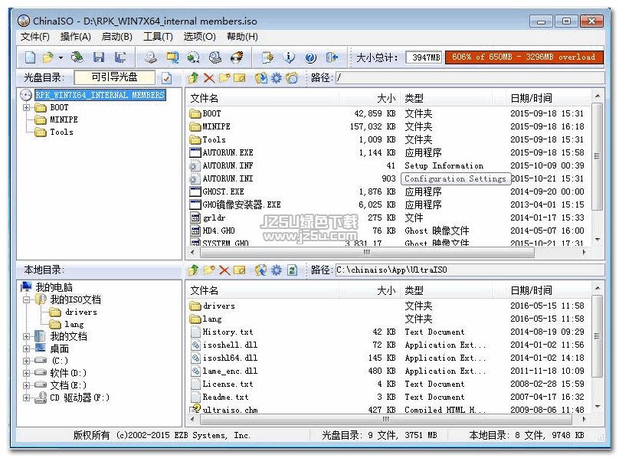619x458 pixels.
Task: Select isoshell.dll in the local file list
Action: pyautogui.click(x=387, y=345)
